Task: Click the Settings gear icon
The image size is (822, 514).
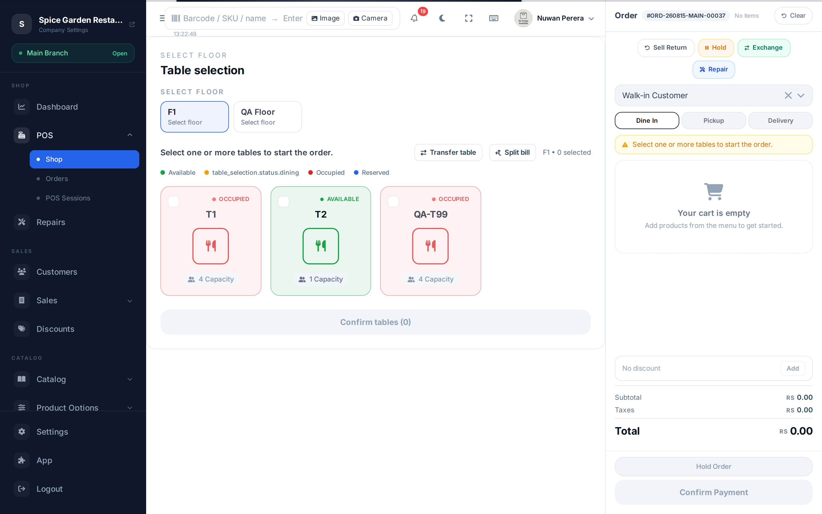Action: point(22,431)
